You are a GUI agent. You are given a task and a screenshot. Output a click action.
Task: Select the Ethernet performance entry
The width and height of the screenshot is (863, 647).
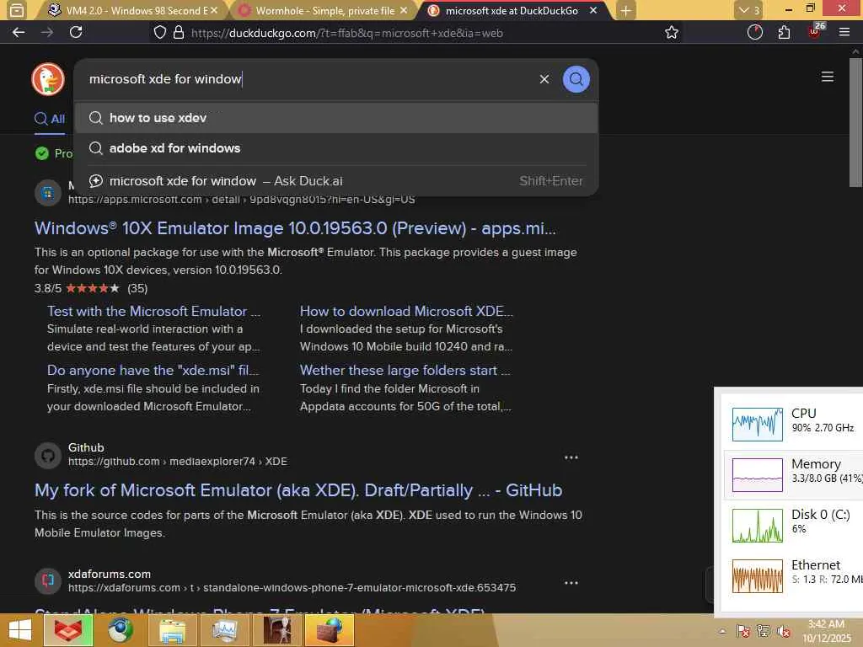(794, 576)
